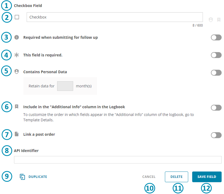224x194 pixels.
Task: Focus the API Identifier input field
Action: [118, 160]
